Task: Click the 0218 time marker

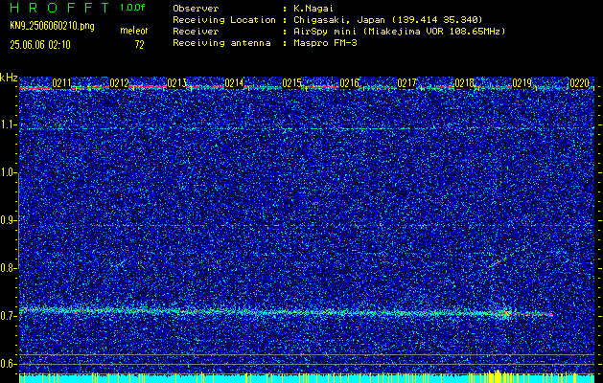Action: click(x=464, y=83)
